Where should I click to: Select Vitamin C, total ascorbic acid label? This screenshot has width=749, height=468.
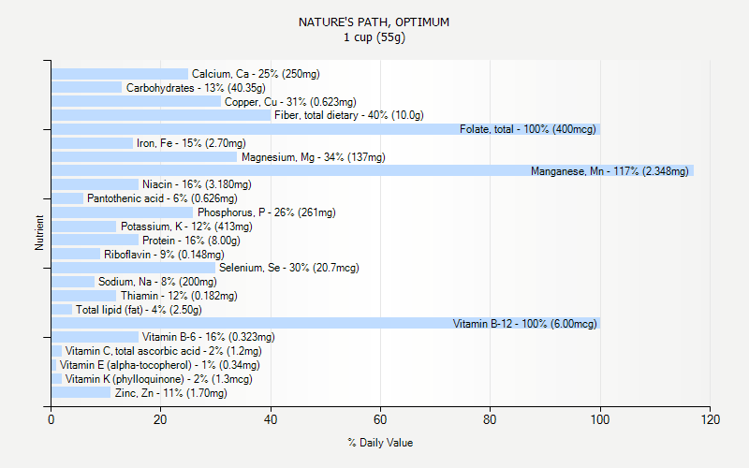pyautogui.click(x=163, y=351)
